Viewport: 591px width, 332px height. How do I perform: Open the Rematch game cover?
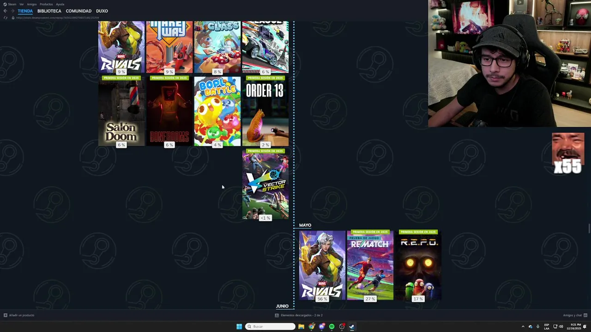click(370, 265)
